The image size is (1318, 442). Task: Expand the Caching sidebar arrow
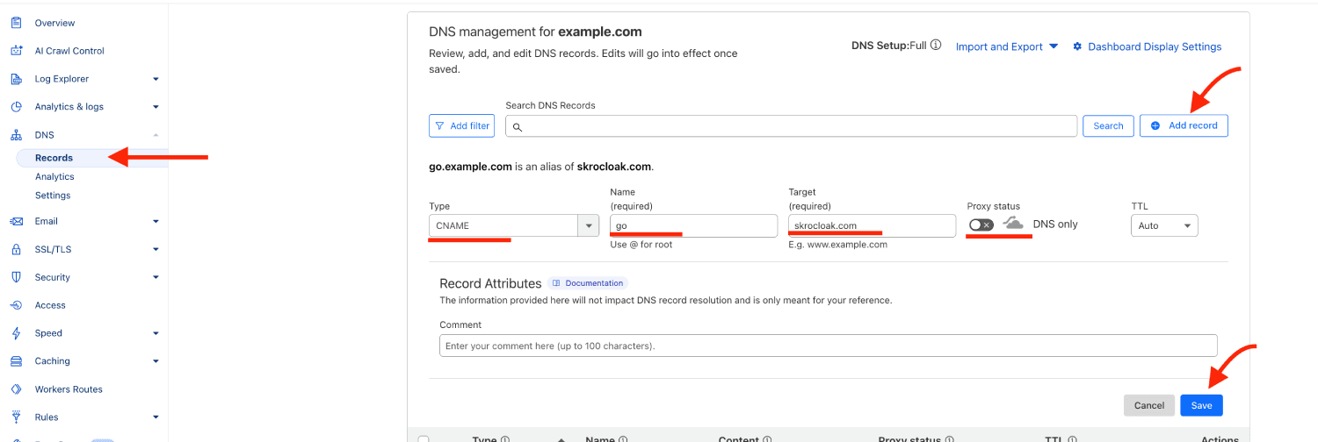(156, 361)
